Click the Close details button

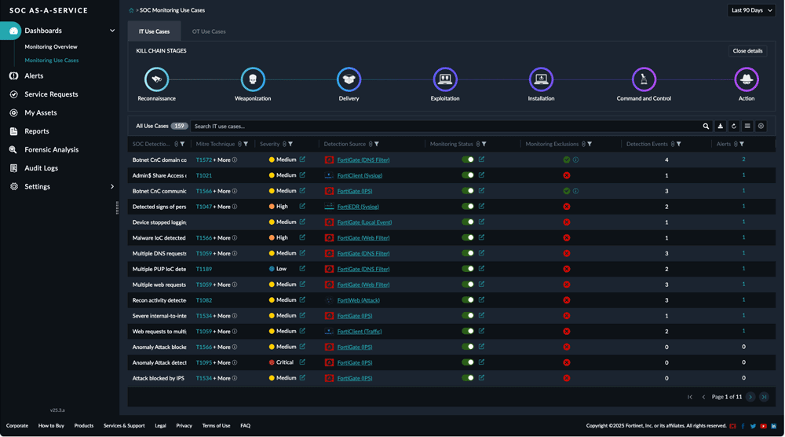click(x=747, y=50)
